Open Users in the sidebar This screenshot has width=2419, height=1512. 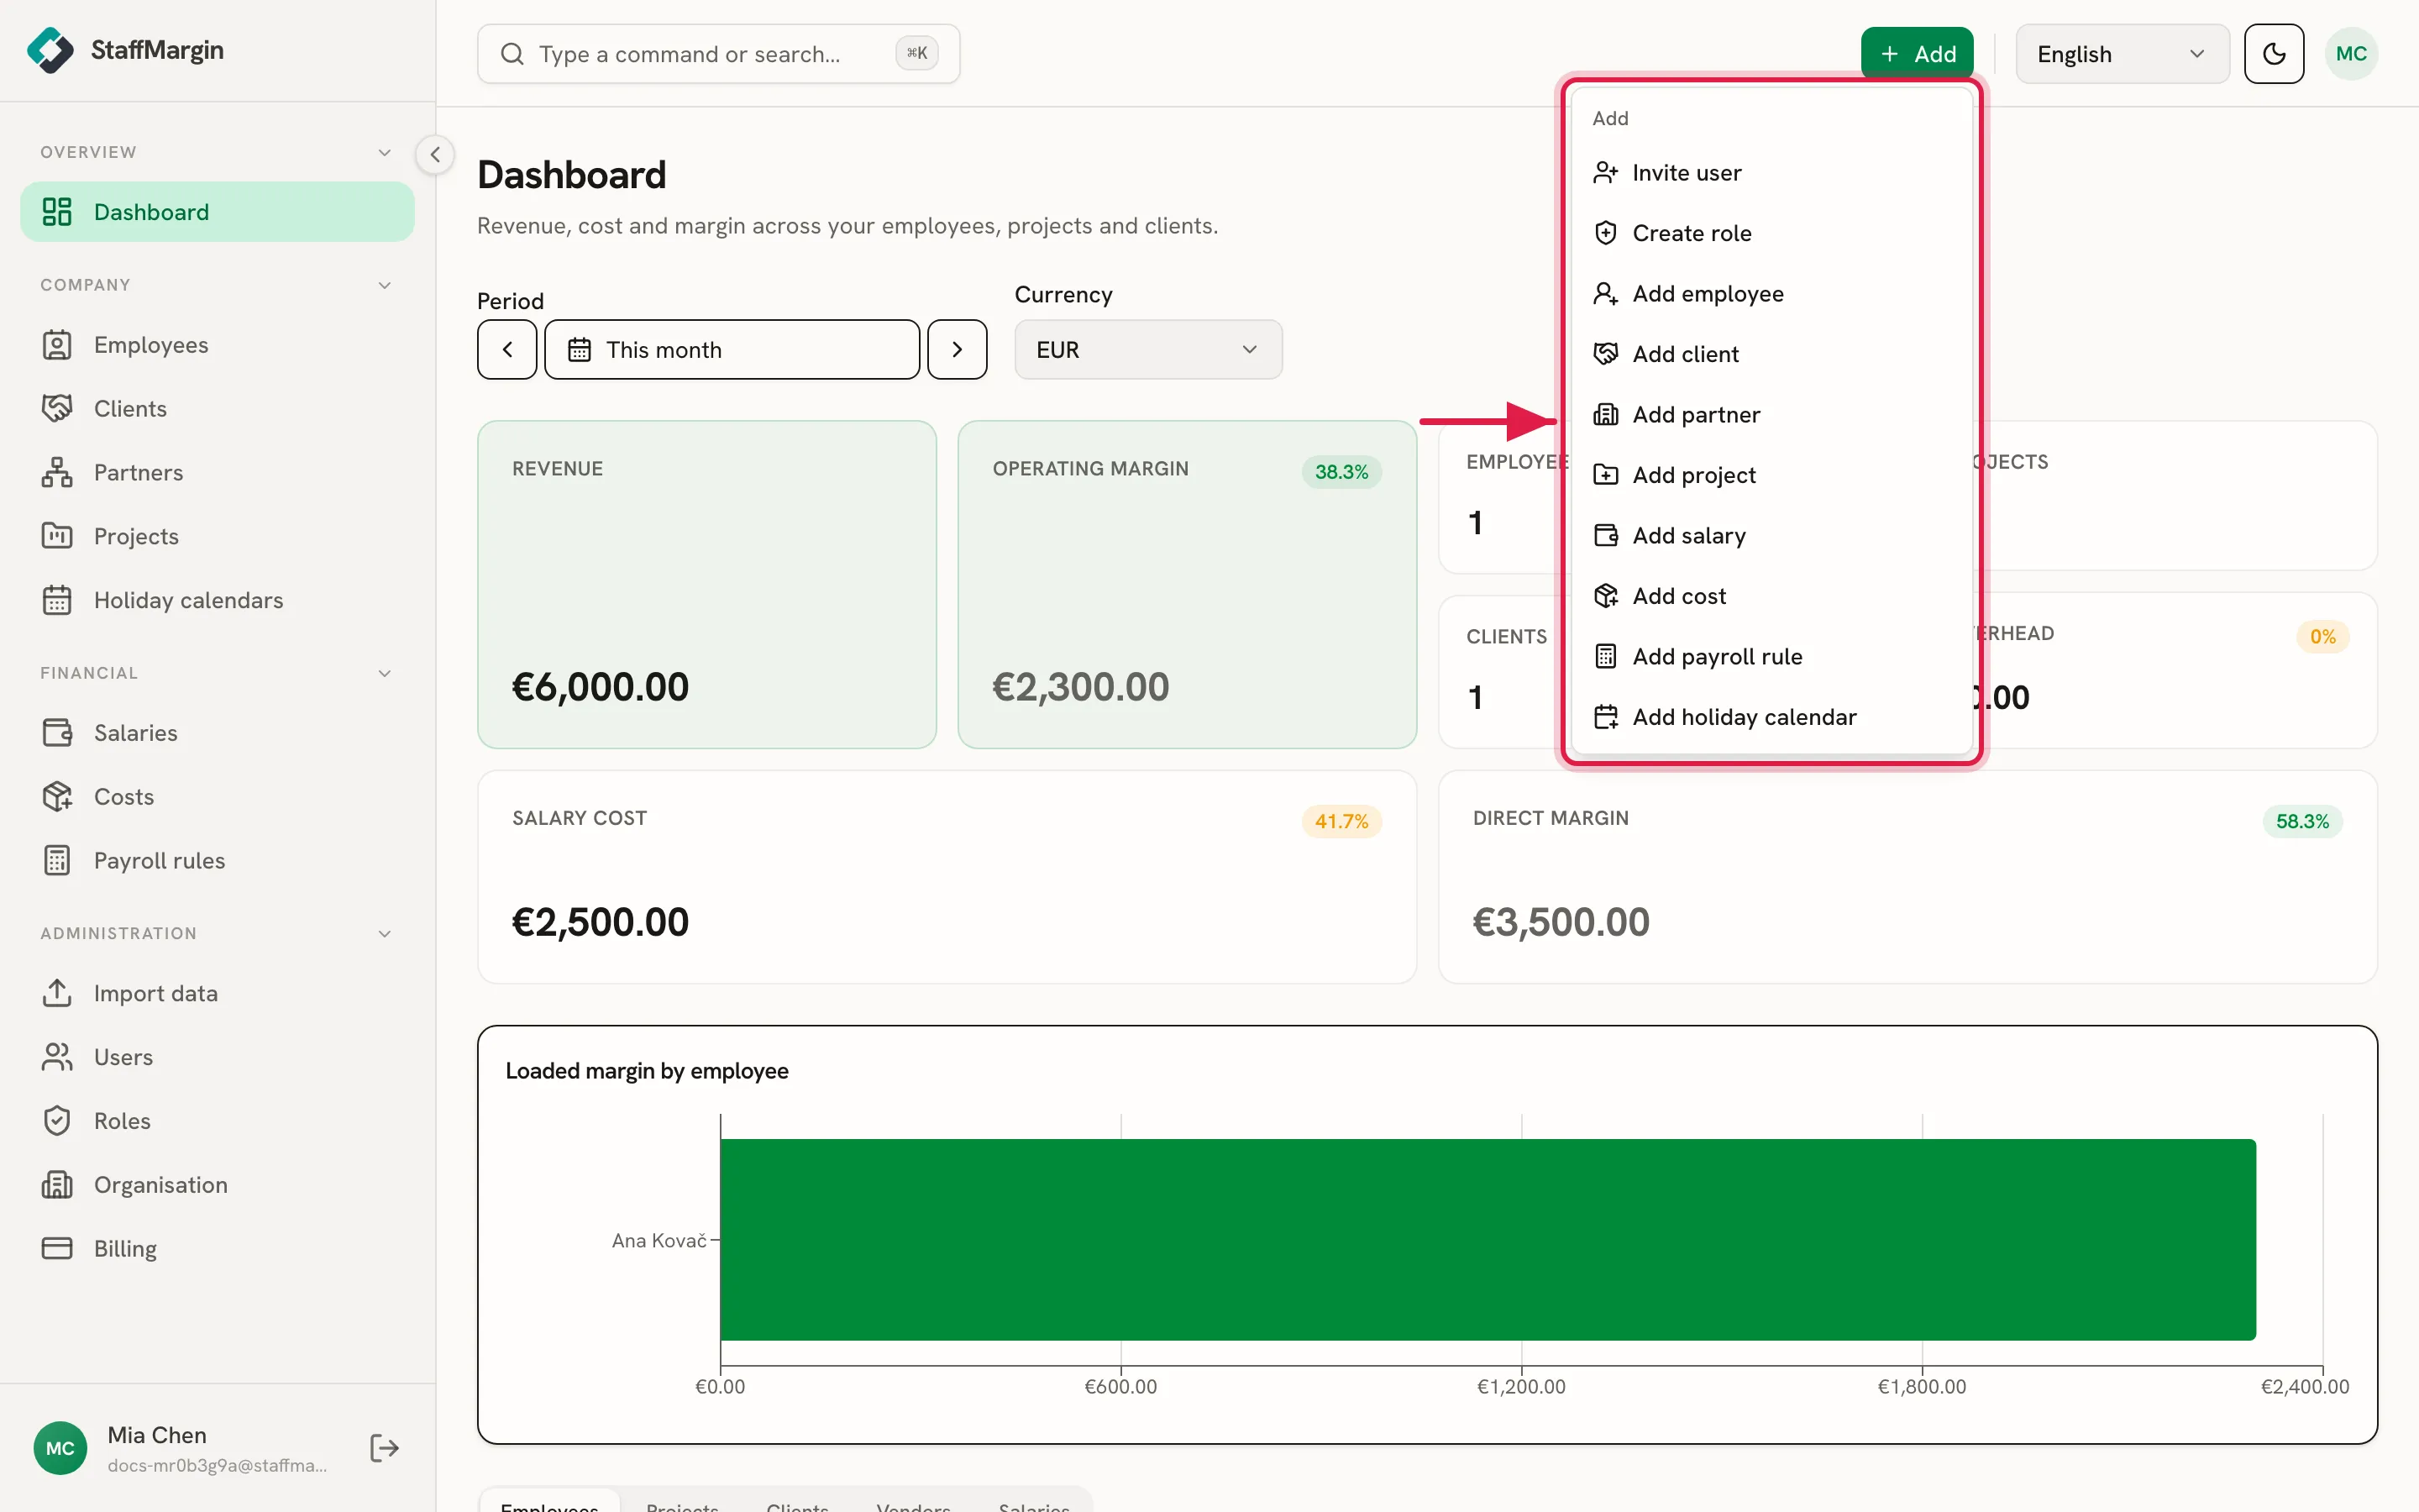click(x=217, y=1058)
